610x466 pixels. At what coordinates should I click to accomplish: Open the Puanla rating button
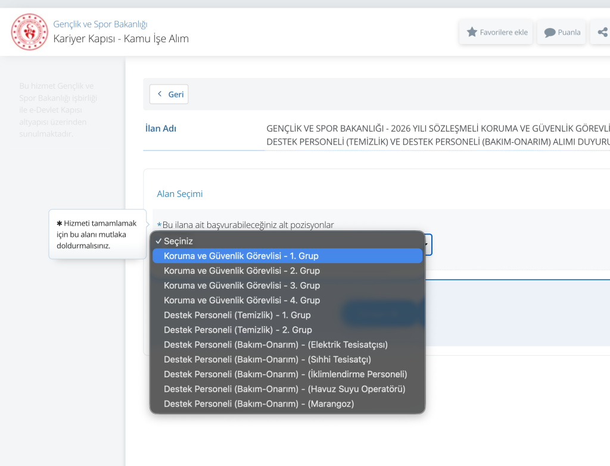(561, 32)
